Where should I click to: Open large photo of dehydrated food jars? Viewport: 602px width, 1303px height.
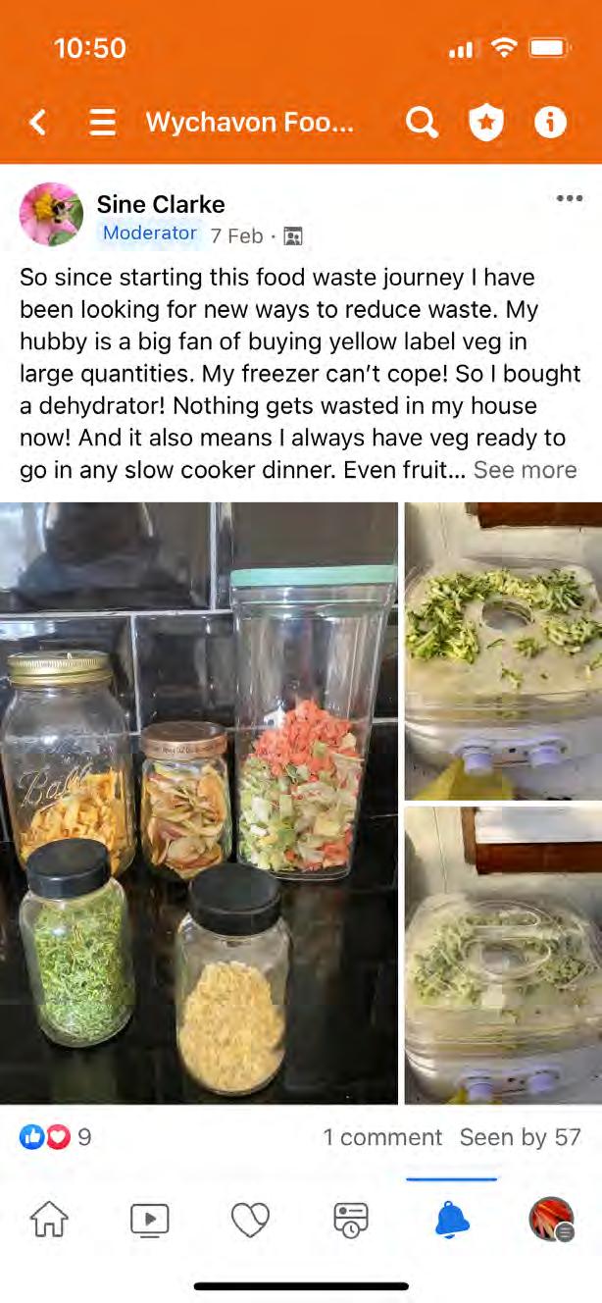click(x=199, y=804)
